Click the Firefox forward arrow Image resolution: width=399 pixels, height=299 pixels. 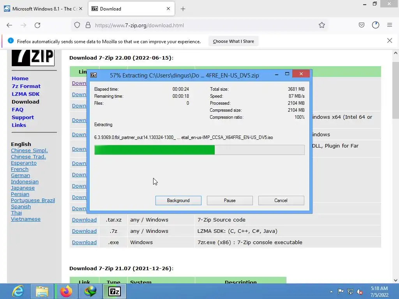(23, 25)
